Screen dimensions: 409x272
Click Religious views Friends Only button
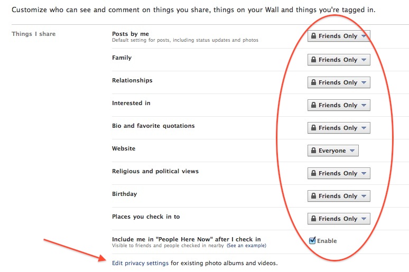coord(339,173)
